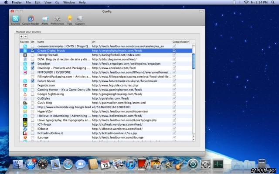
Task: Open the Google Reader toolbar pane
Action: 31,20
